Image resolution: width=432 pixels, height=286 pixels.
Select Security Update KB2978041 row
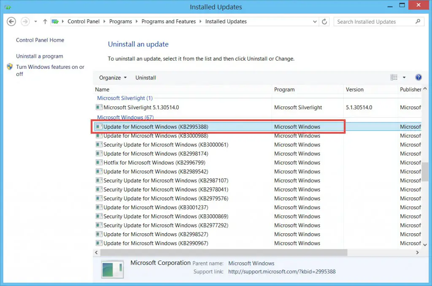pos(258,189)
